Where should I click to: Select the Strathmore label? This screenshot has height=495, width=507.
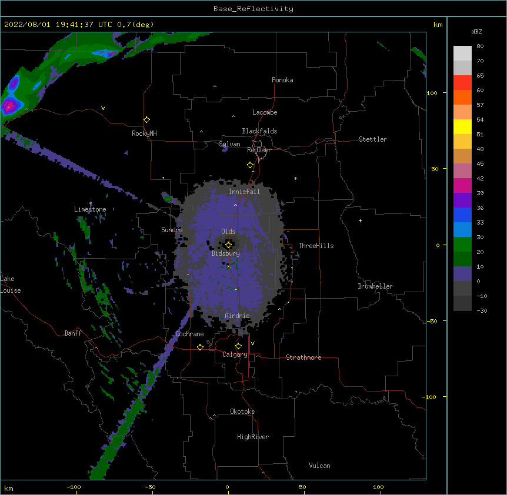pos(303,357)
